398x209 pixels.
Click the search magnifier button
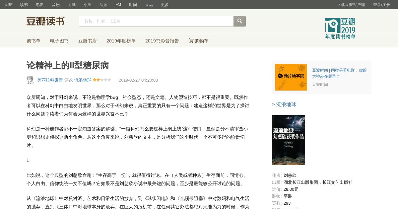239,21
